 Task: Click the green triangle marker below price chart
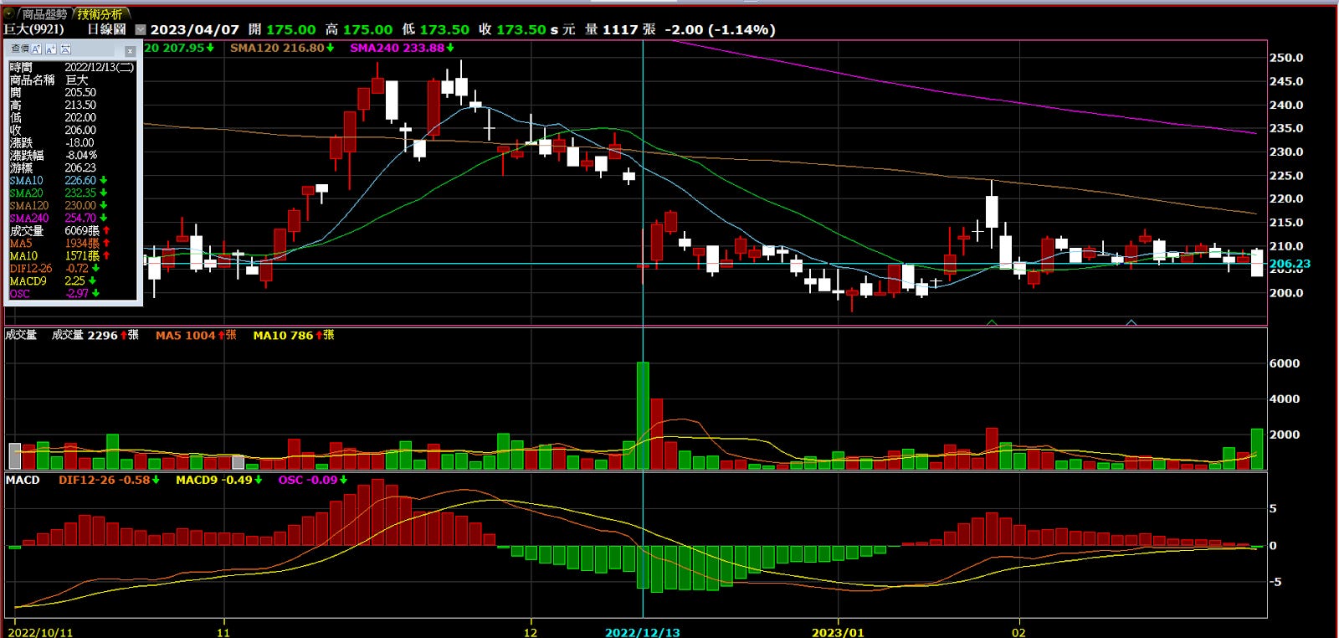992,322
